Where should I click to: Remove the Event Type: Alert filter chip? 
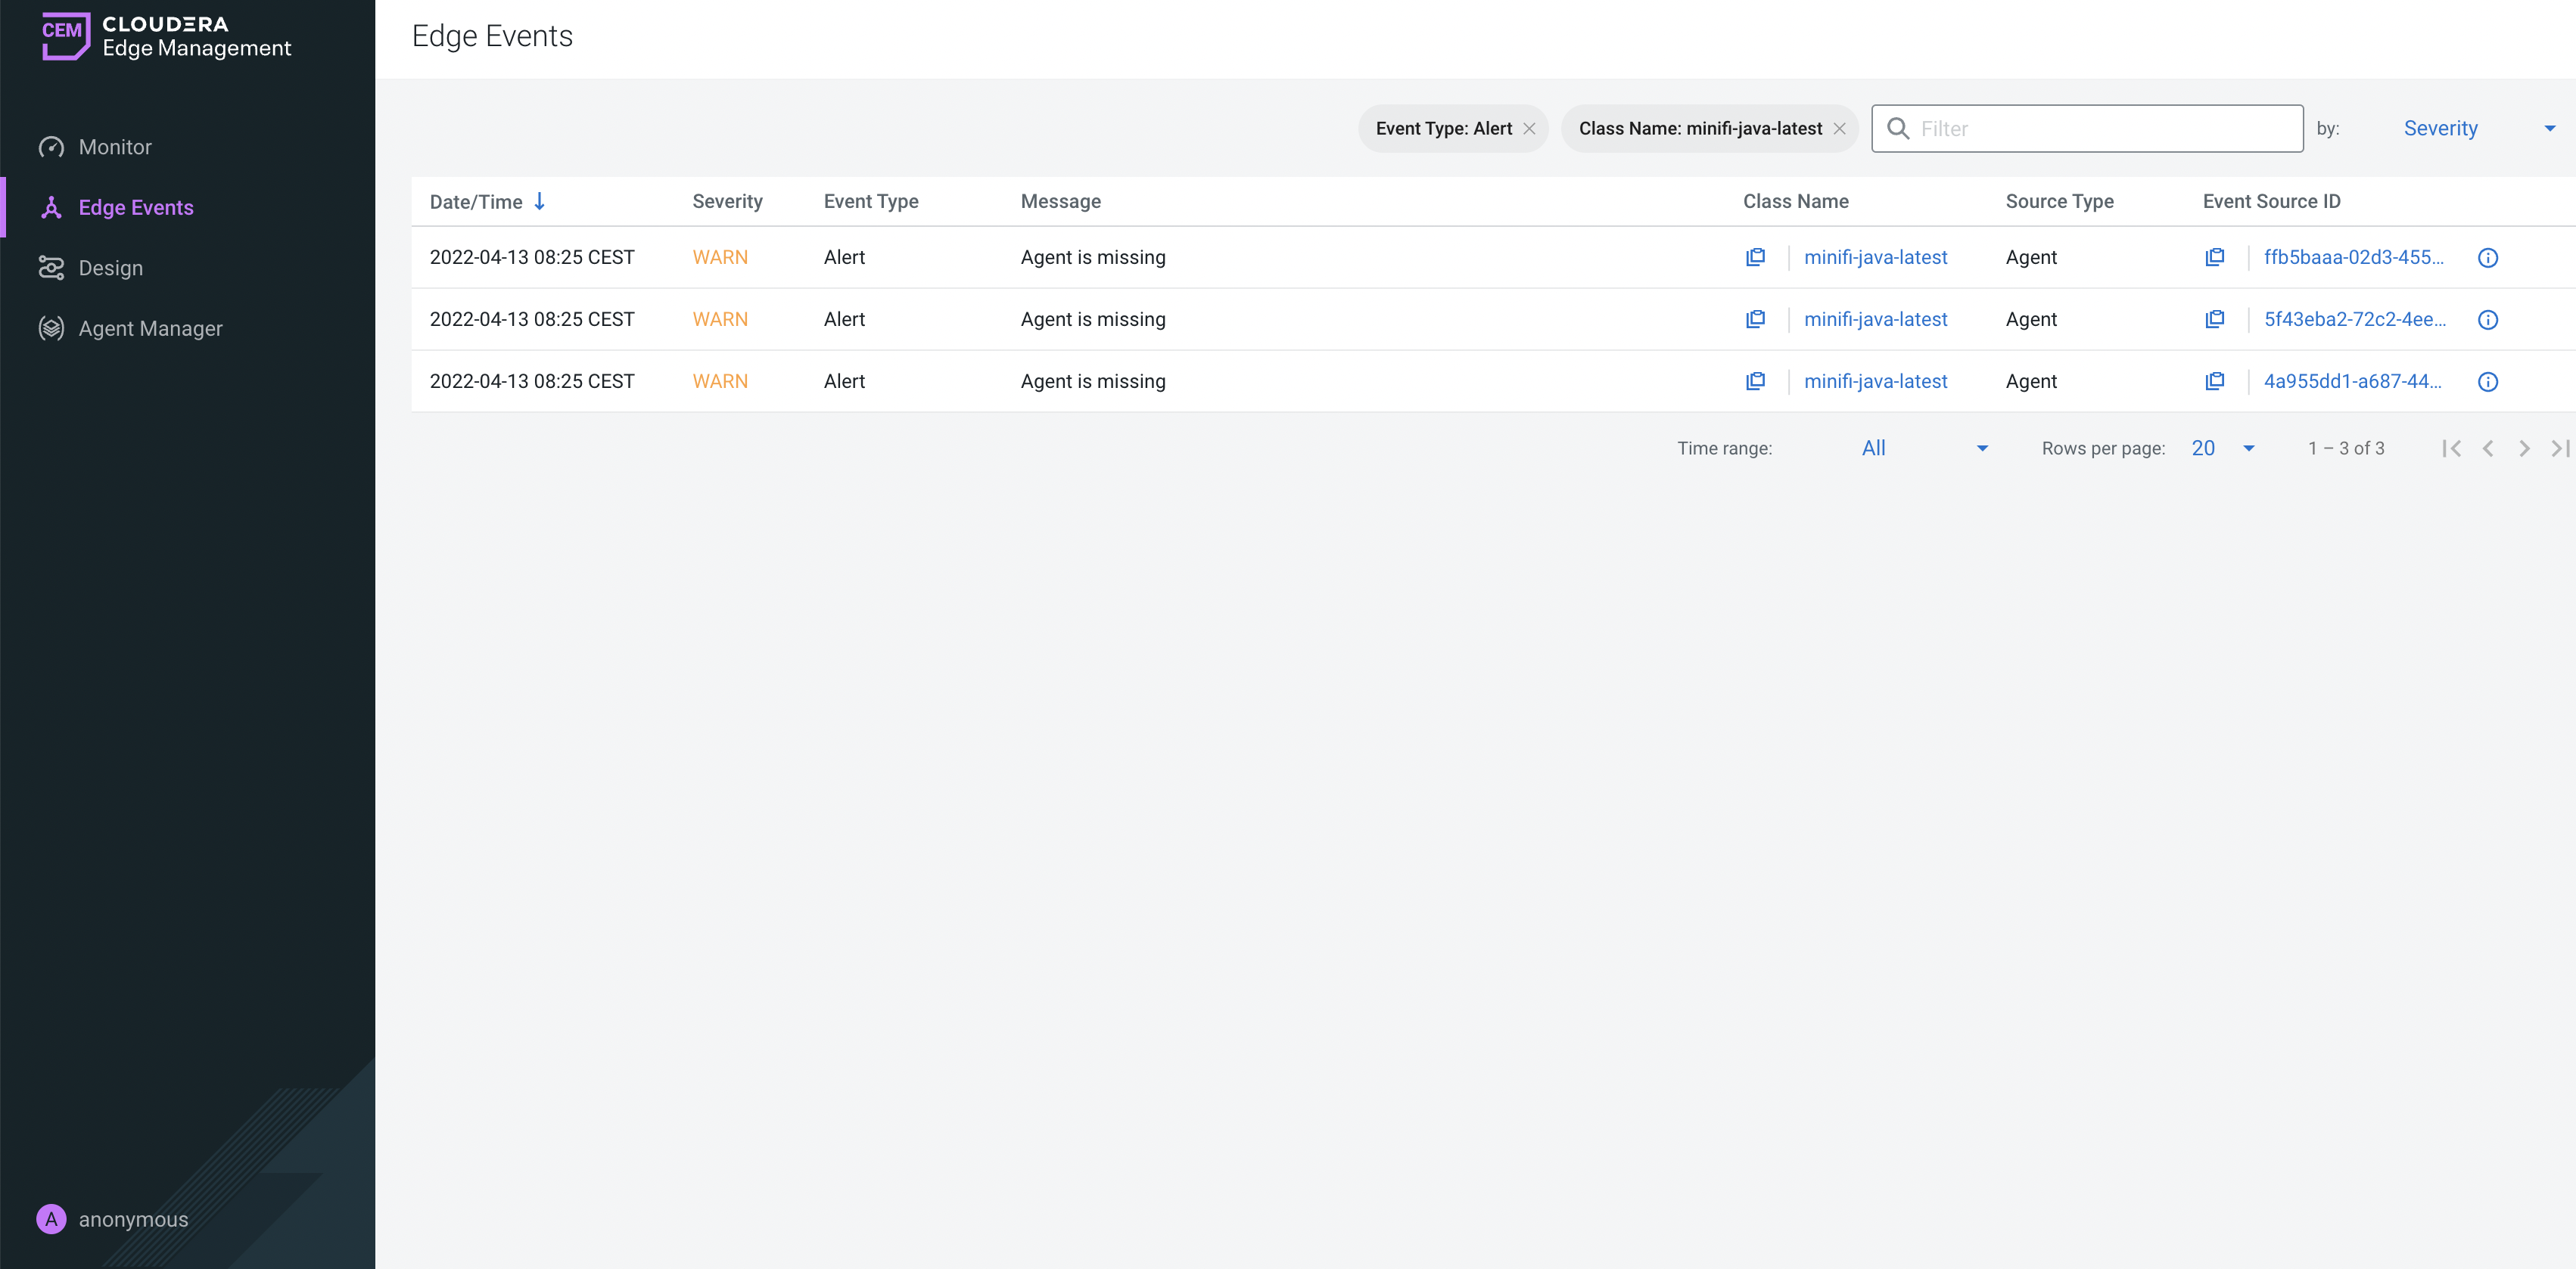tap(1529, 128)
